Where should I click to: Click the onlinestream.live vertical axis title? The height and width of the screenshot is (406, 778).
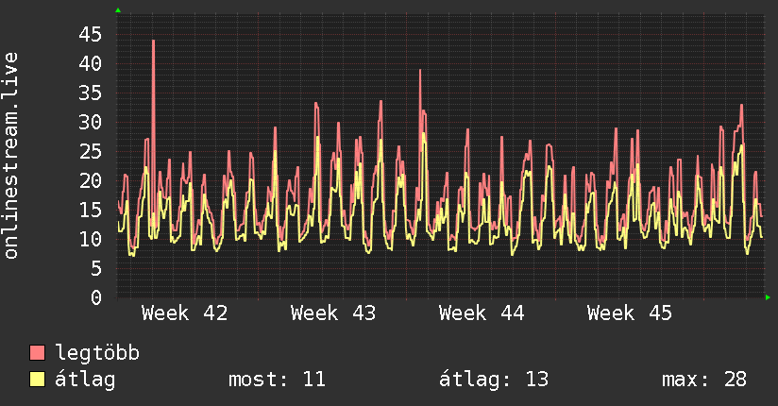(10, 156)
